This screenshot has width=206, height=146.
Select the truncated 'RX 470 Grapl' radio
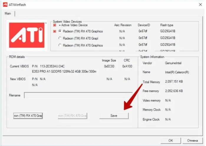point(60,38)
